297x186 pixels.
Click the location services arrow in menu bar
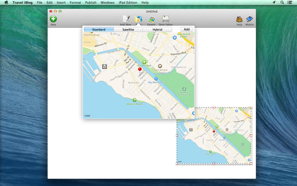coord(274,3)
